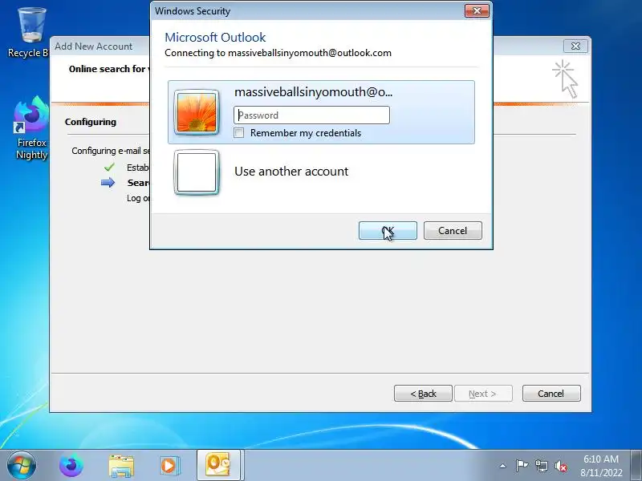Click the Add New Account title text
Image resolution: width=642 pixels, height=481 pixels.
coord(94,46)
